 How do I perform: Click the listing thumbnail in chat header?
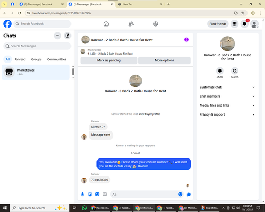coord(85,40)
